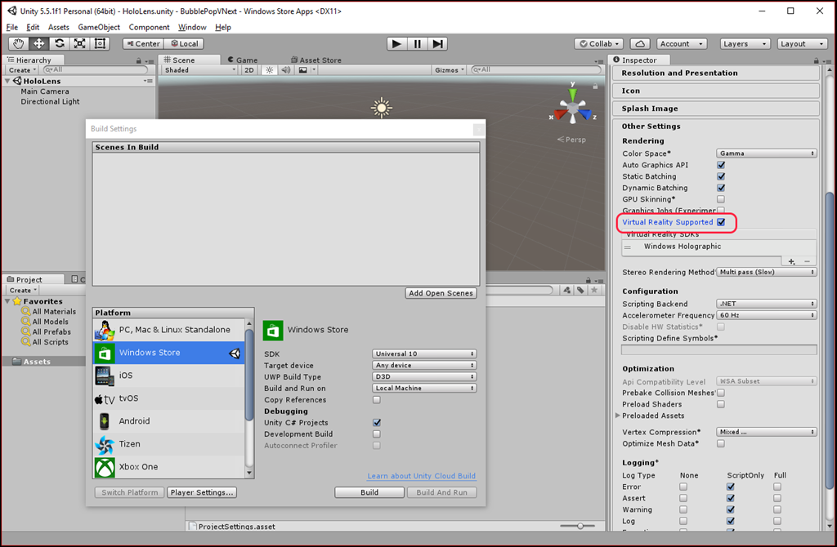Select the tvOS platform

click(169, 398)
